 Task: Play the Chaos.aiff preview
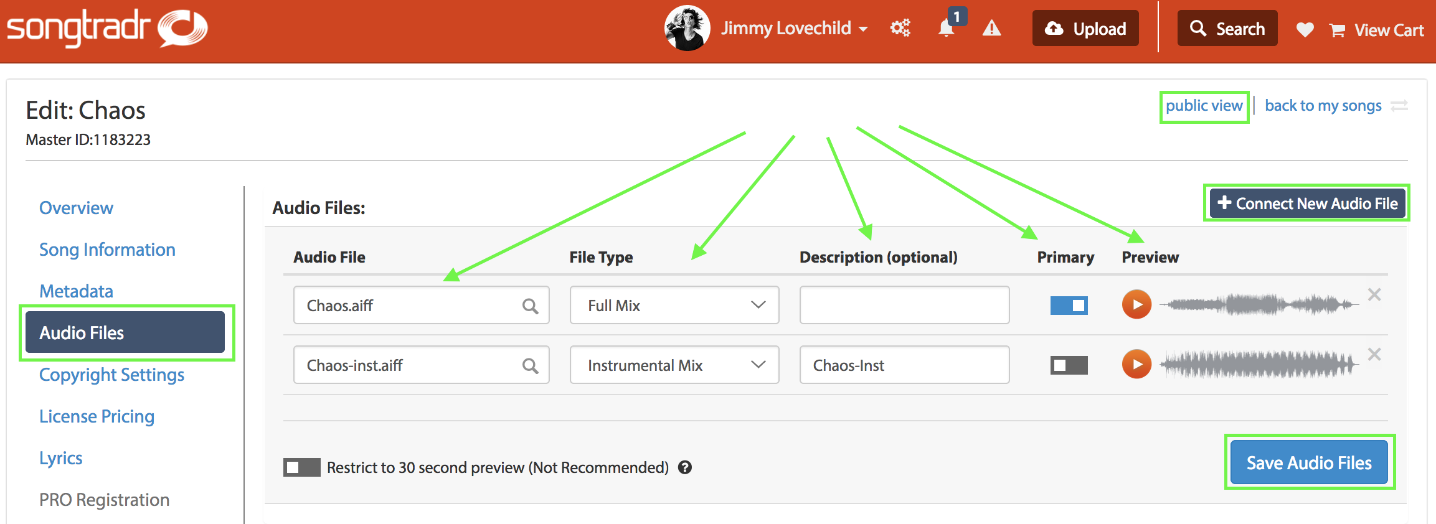1136,304
